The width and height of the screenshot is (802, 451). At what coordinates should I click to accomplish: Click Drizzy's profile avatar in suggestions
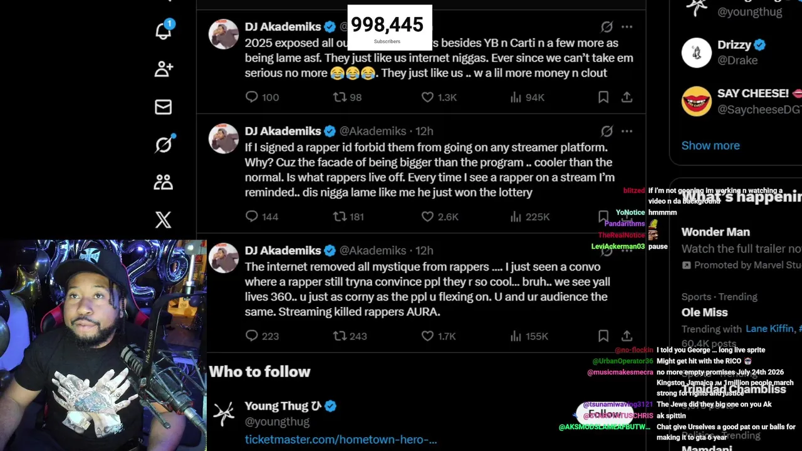point(697,53)
